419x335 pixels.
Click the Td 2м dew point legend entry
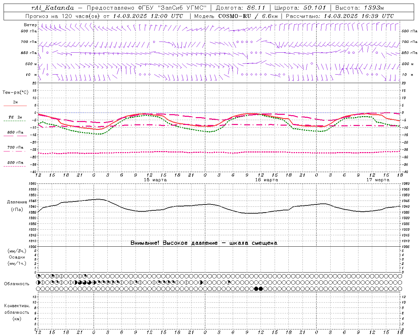(15, 117)
